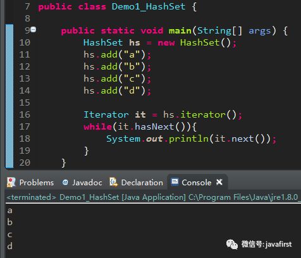Open the Javadoc tab
This screenshot has height=258, width=301.
click(x=82, y=182)
